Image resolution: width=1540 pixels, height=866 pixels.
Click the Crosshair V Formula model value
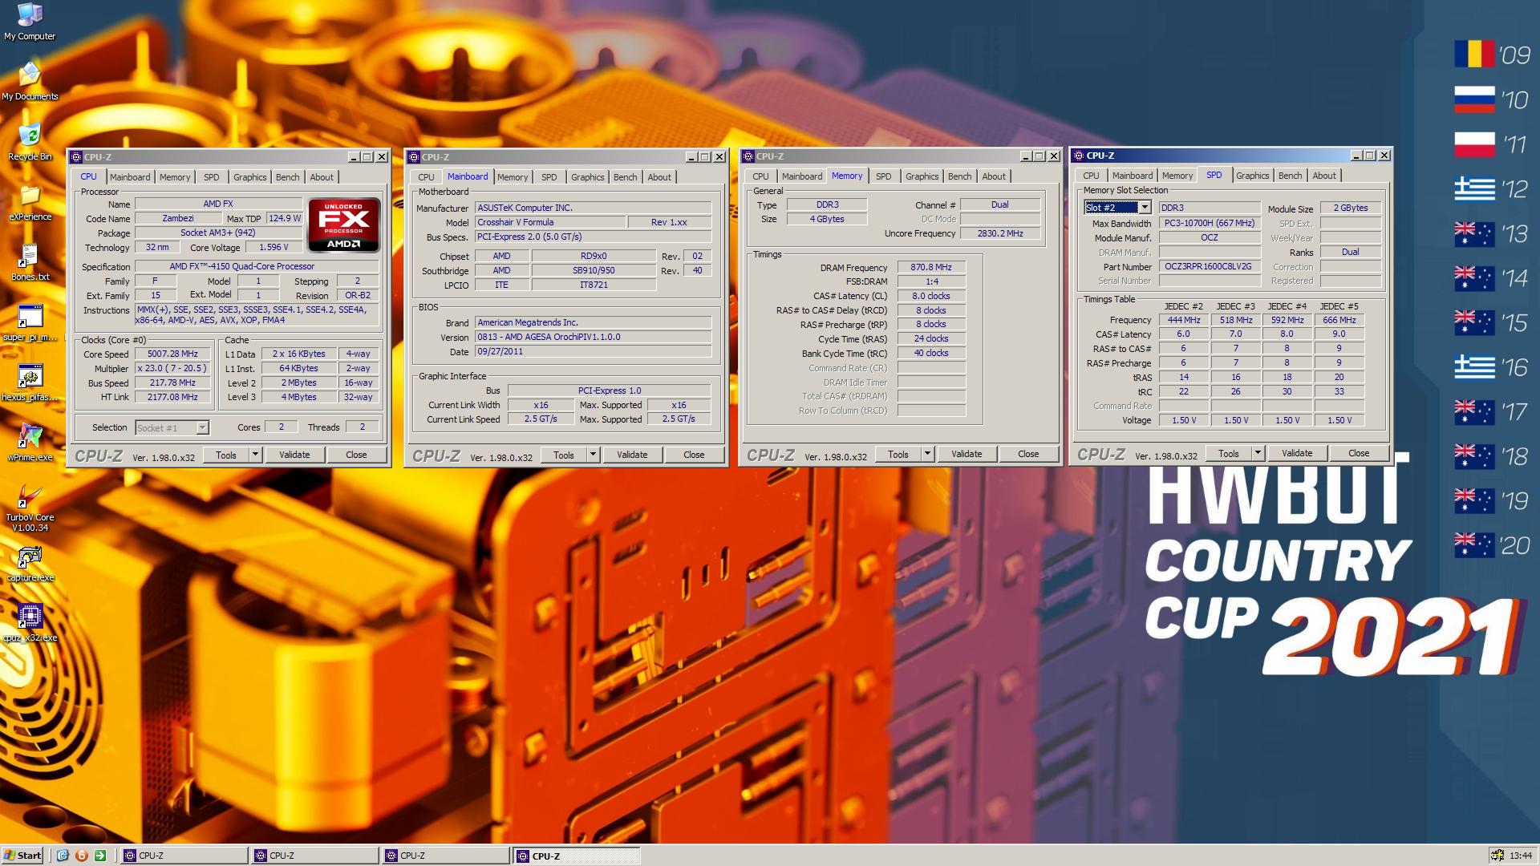(549, 222)
